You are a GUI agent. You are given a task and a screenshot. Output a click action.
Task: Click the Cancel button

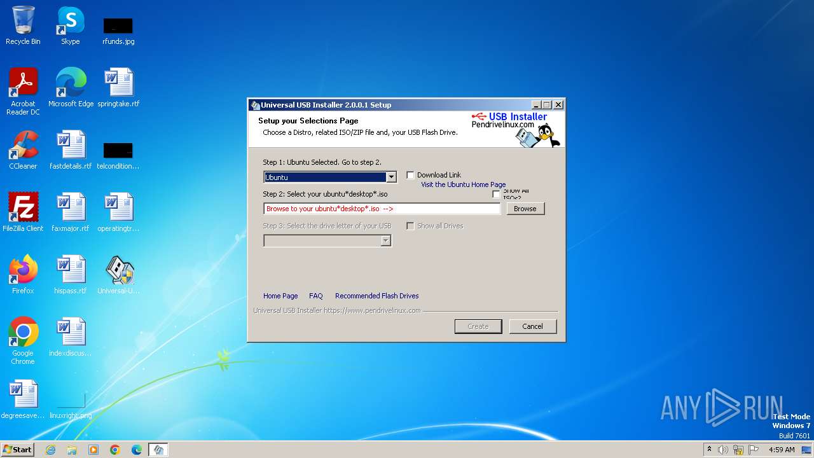(533, 326)
